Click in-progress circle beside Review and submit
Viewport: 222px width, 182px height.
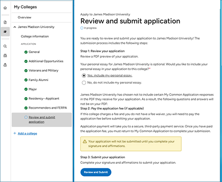(26, 117)
